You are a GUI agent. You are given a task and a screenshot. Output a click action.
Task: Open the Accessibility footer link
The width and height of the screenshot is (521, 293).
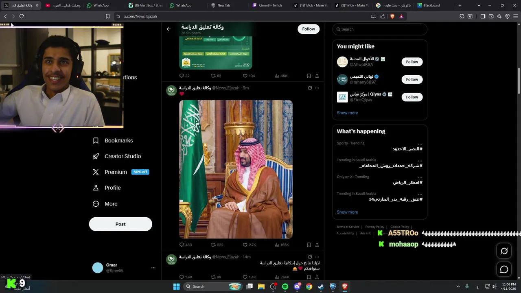(345, 234)
